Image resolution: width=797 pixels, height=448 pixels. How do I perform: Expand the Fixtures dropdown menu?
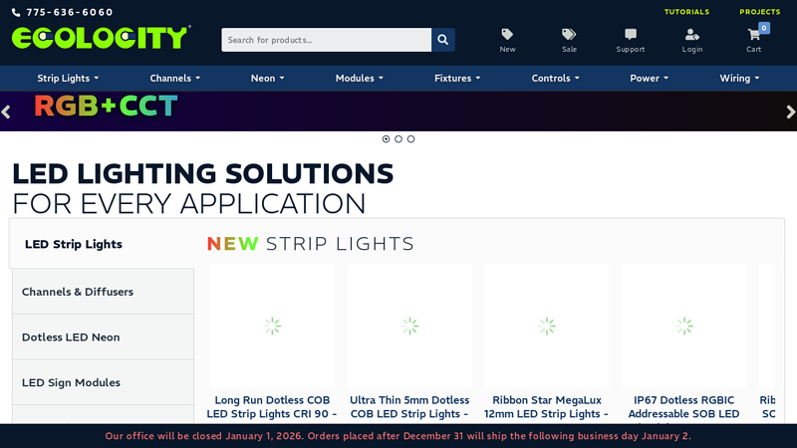point(457,78)
